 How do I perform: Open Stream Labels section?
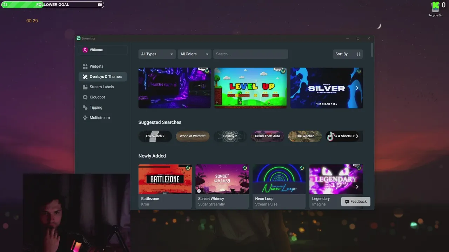tap(102, 87)
